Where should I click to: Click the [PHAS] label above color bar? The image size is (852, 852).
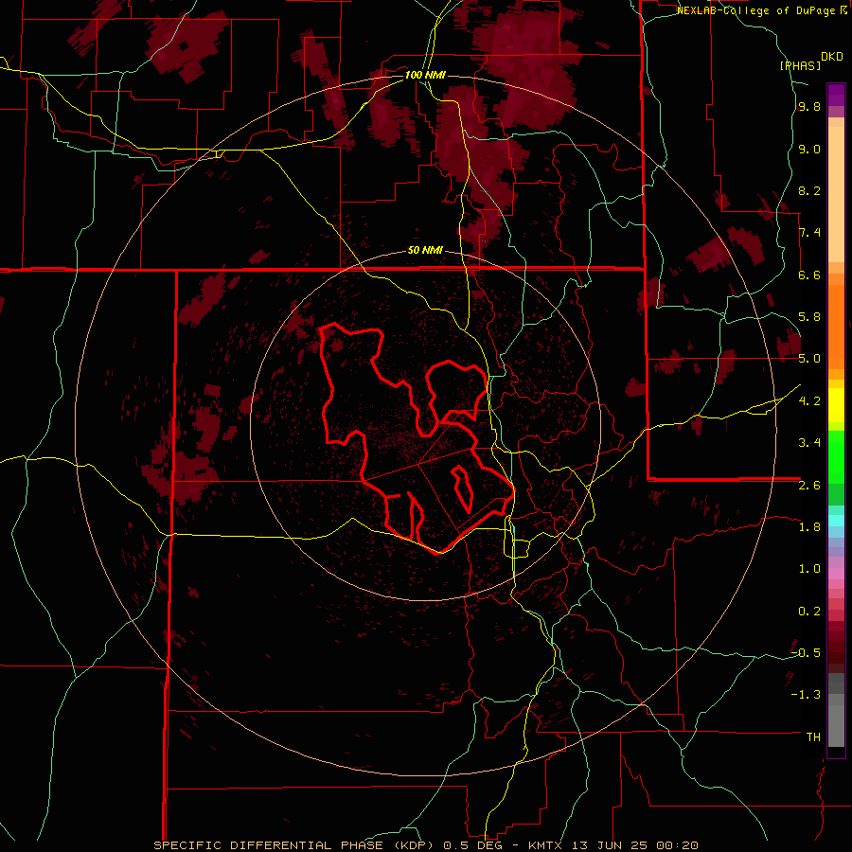(x=800, y=65)
